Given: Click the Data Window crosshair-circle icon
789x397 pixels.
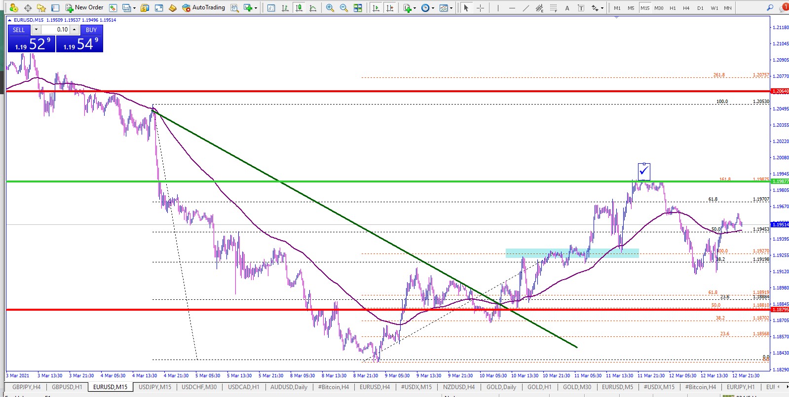Looking at the screenshot, I should 28,8.
